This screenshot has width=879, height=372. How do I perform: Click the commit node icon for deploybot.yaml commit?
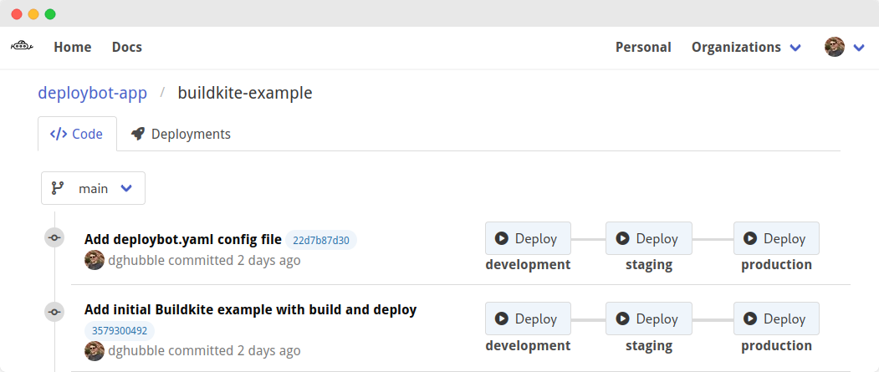[x=54, y=237]
